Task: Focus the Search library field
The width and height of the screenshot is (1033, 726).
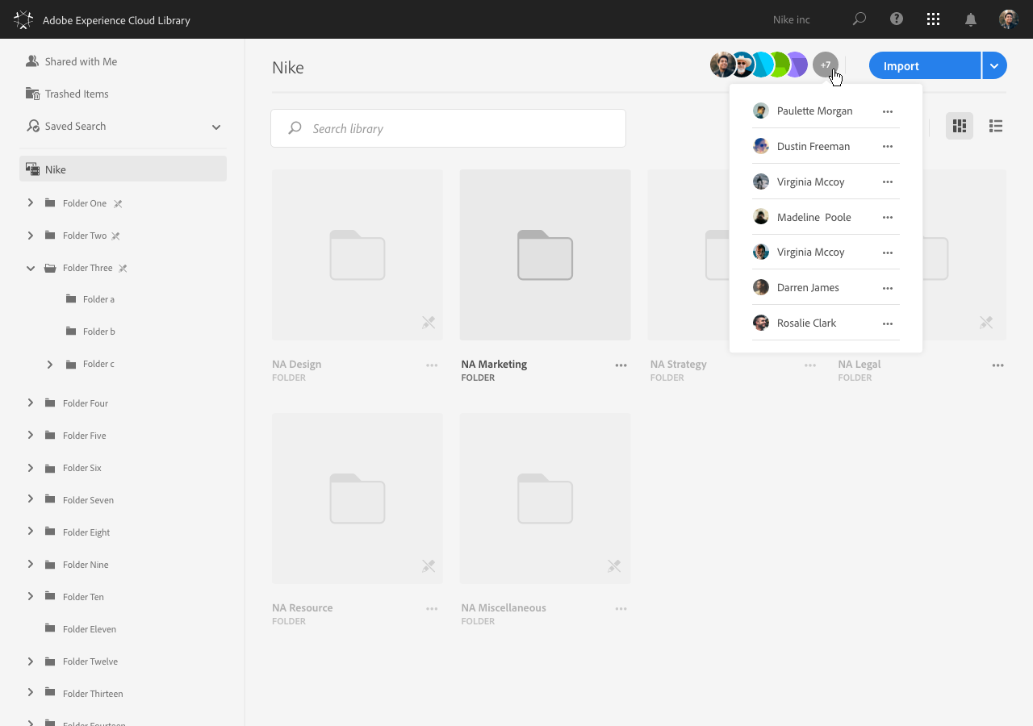Action: tap(449, 128)
